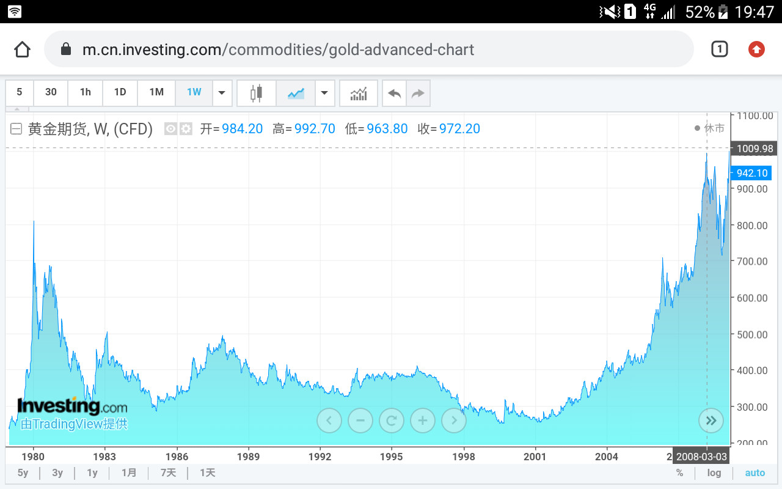The width and height of the screenshot is (782, 489).
Task: Click the redo arrow in toolbar
Action: [x=418, y=93]
